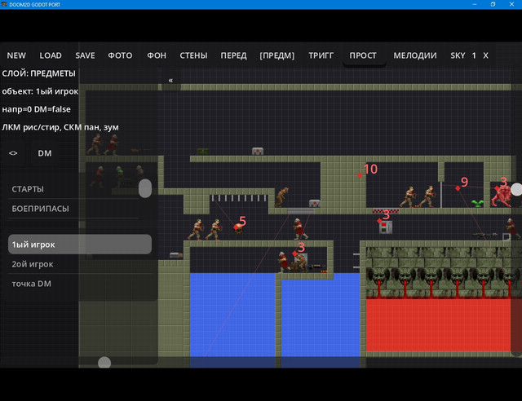The width and height of the screenshot is (522, 401).
Task: Click the red skull item sprite
Action: point(238,229)
